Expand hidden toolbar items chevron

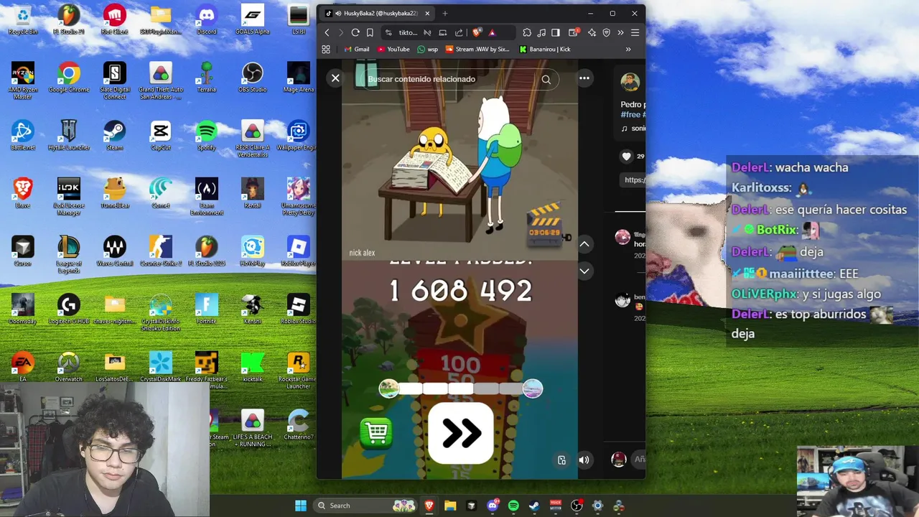[620, 32]
